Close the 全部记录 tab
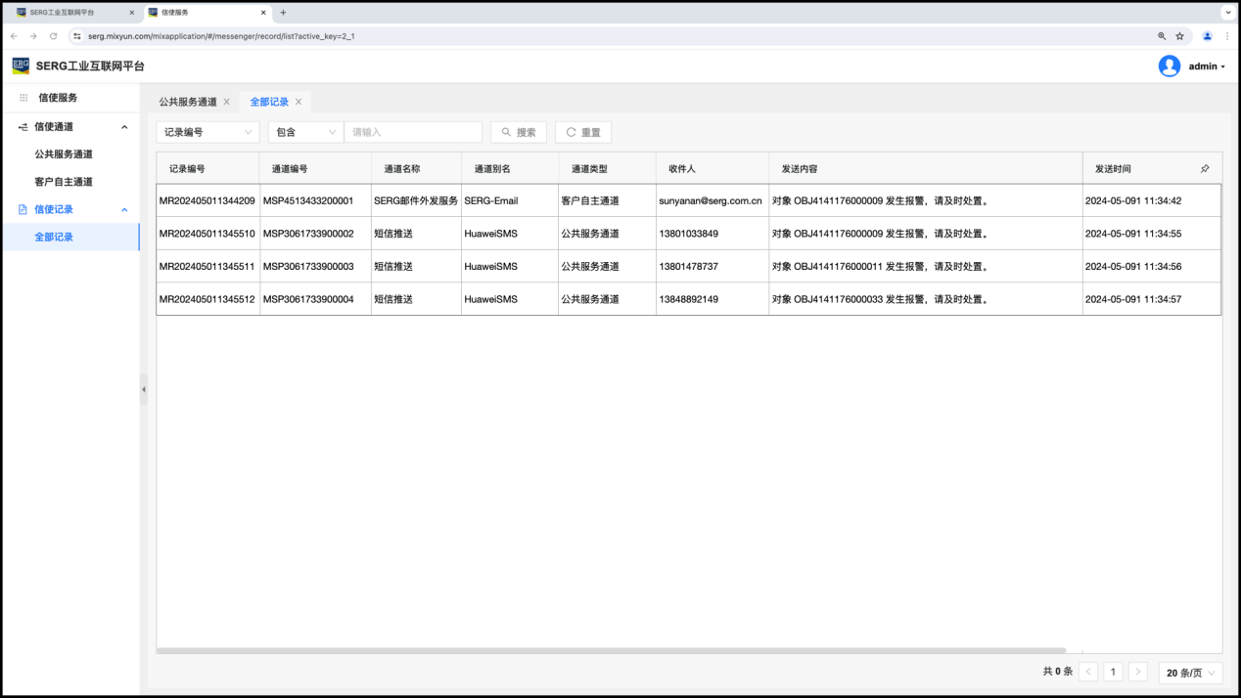The width and height of the screenshot is (1241, 698). click(x=299, y=102)
